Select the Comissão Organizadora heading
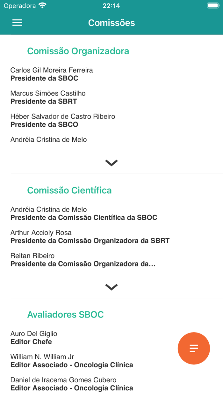223x397 pixels. coord(78,51)
